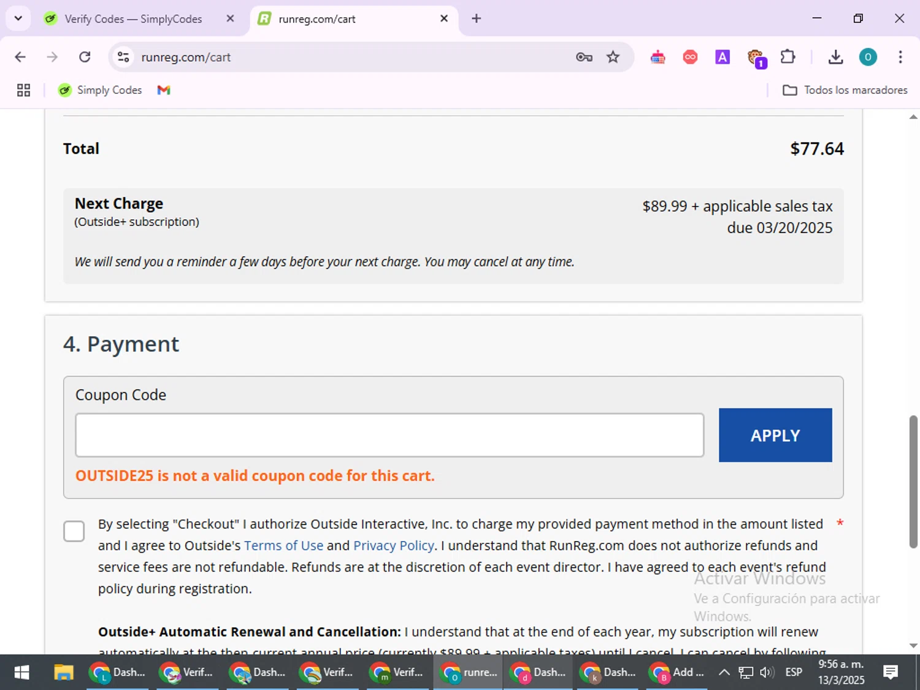This screenshot has width=920, height=690.
Task: Click the scrollbar up arrow
Action: pos(913,117)
